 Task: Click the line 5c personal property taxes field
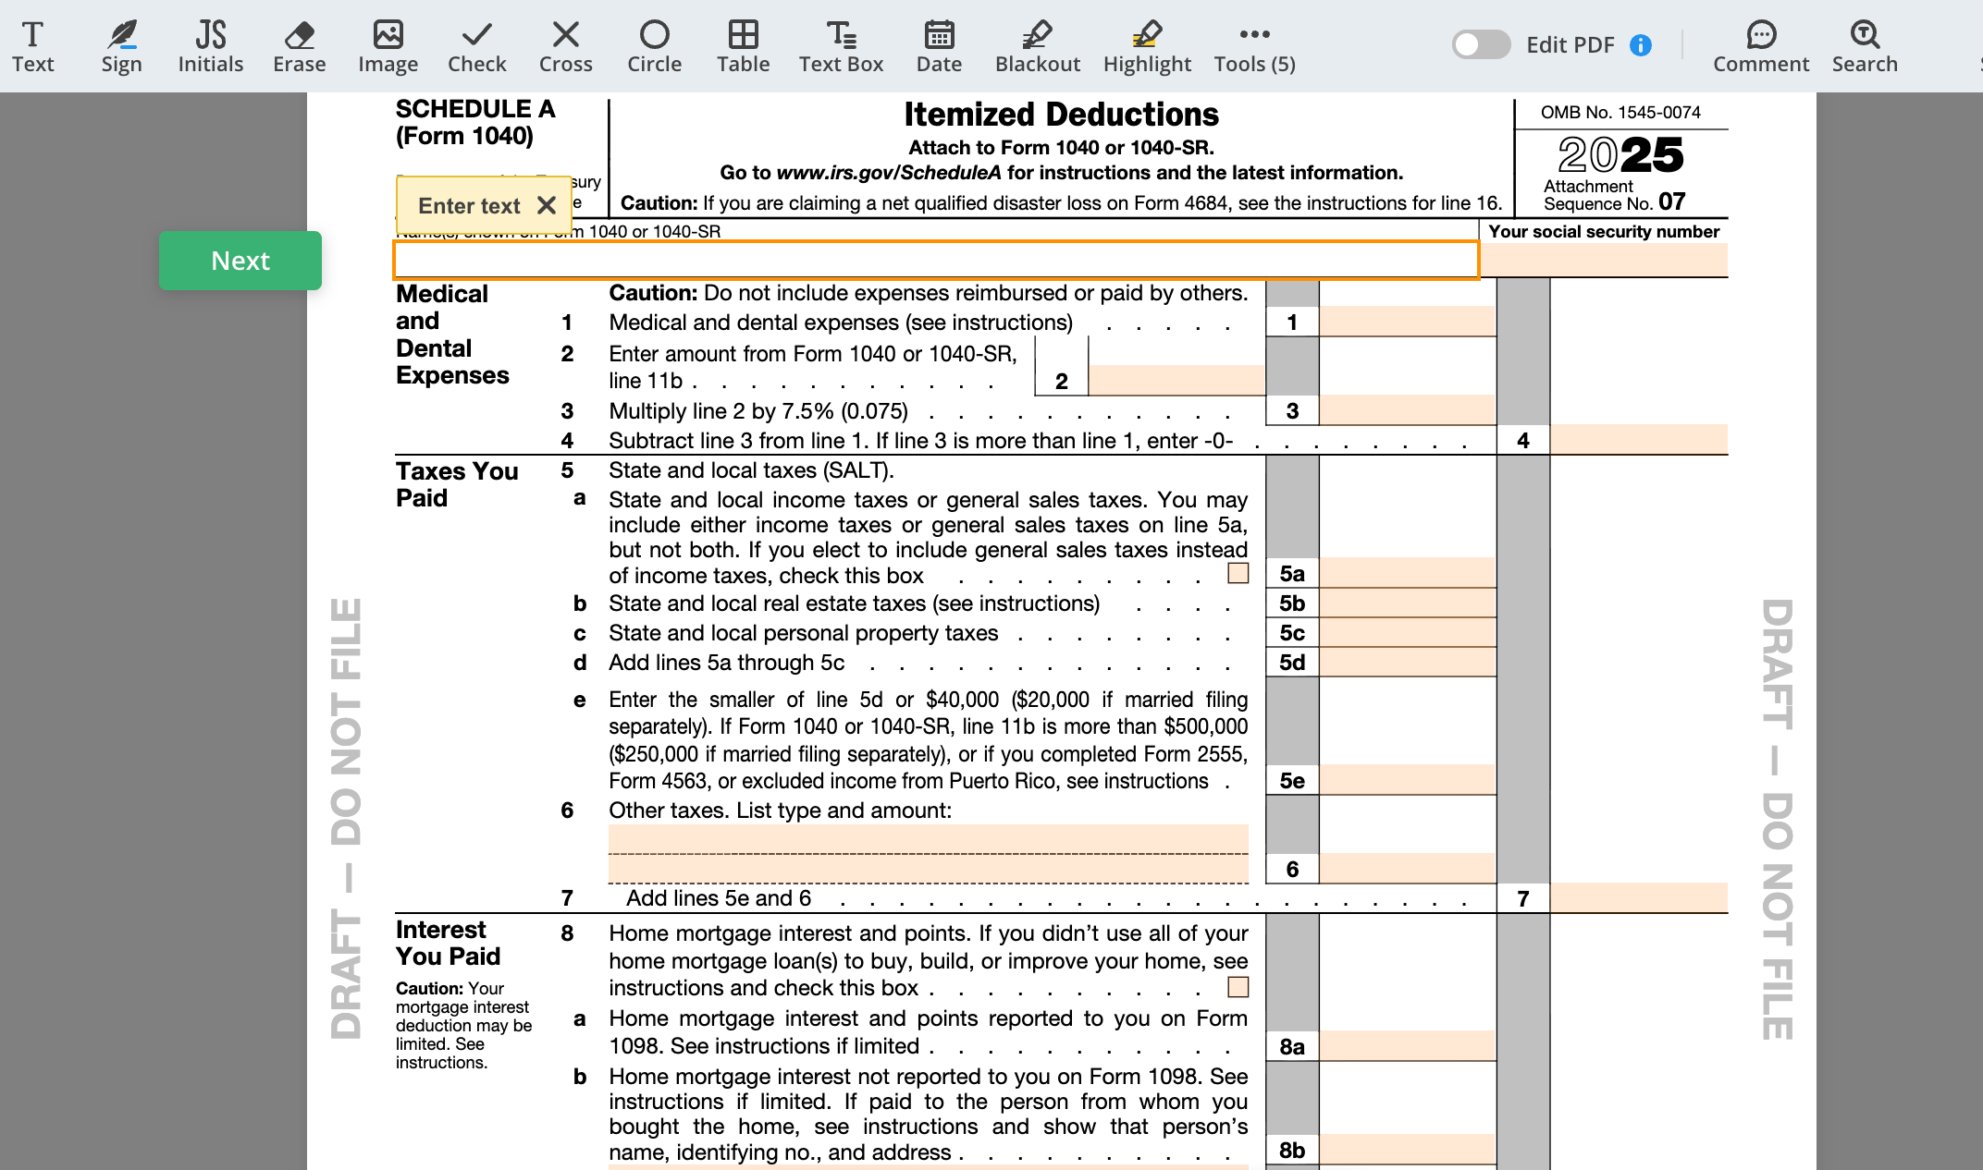pos(1408,632)
